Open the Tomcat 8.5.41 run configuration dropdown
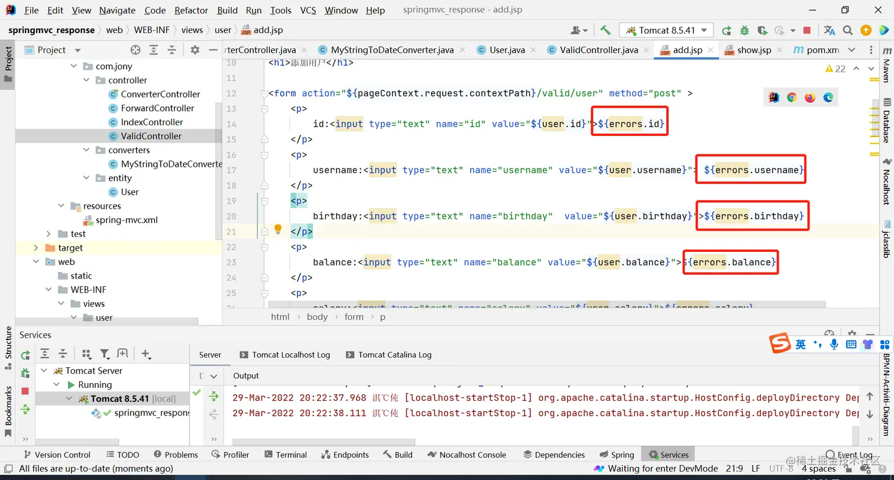 (x=666, y=30)
